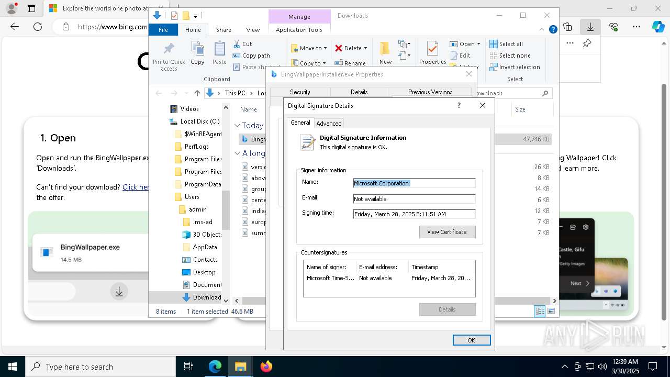This screenshot has height=377, width=670.
Task: Open Task View from taskbar
Action: tap(188, 367)
